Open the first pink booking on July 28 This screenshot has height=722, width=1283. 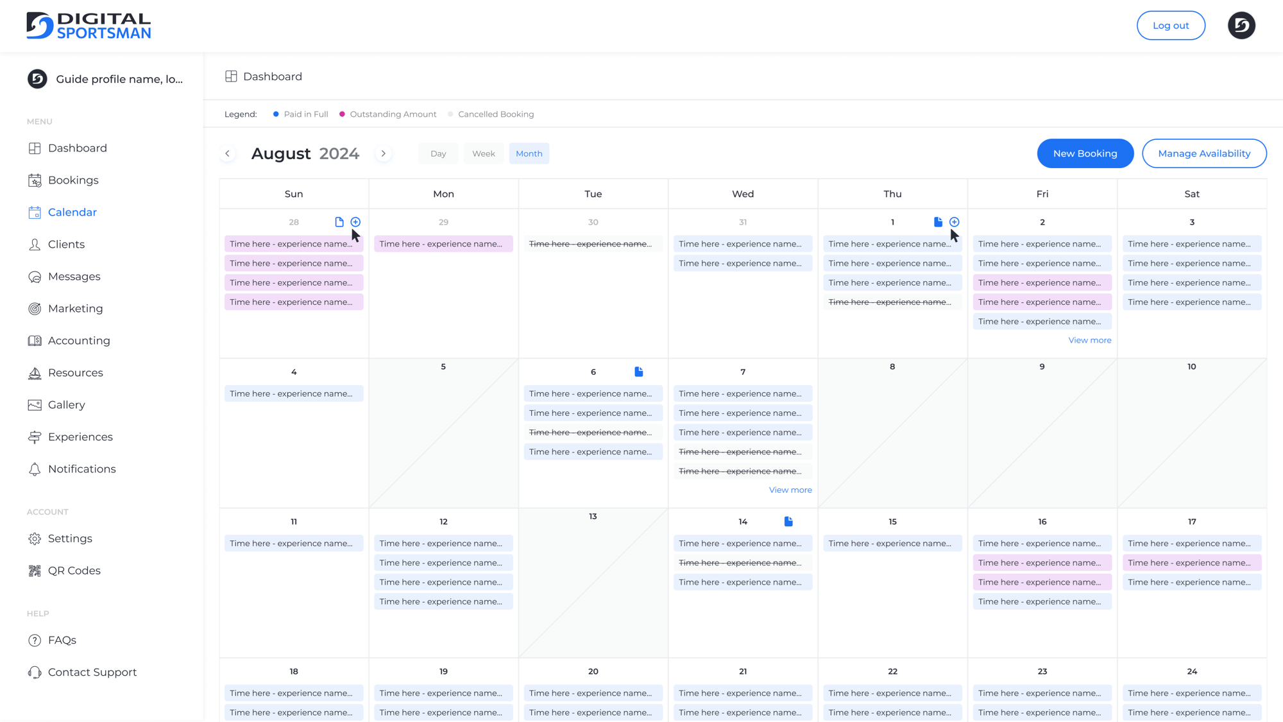[294, 244]
